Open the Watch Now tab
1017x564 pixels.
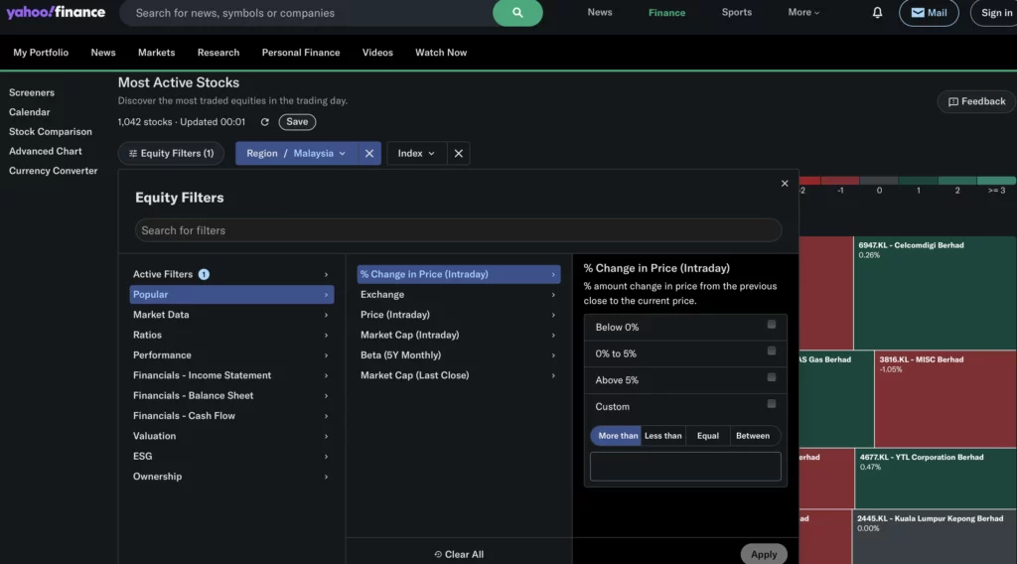point(441,53)
